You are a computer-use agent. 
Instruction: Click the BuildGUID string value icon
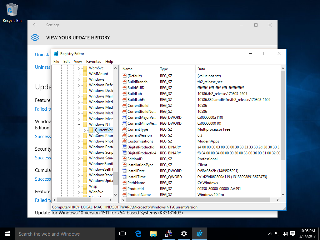tap(124, 87)
